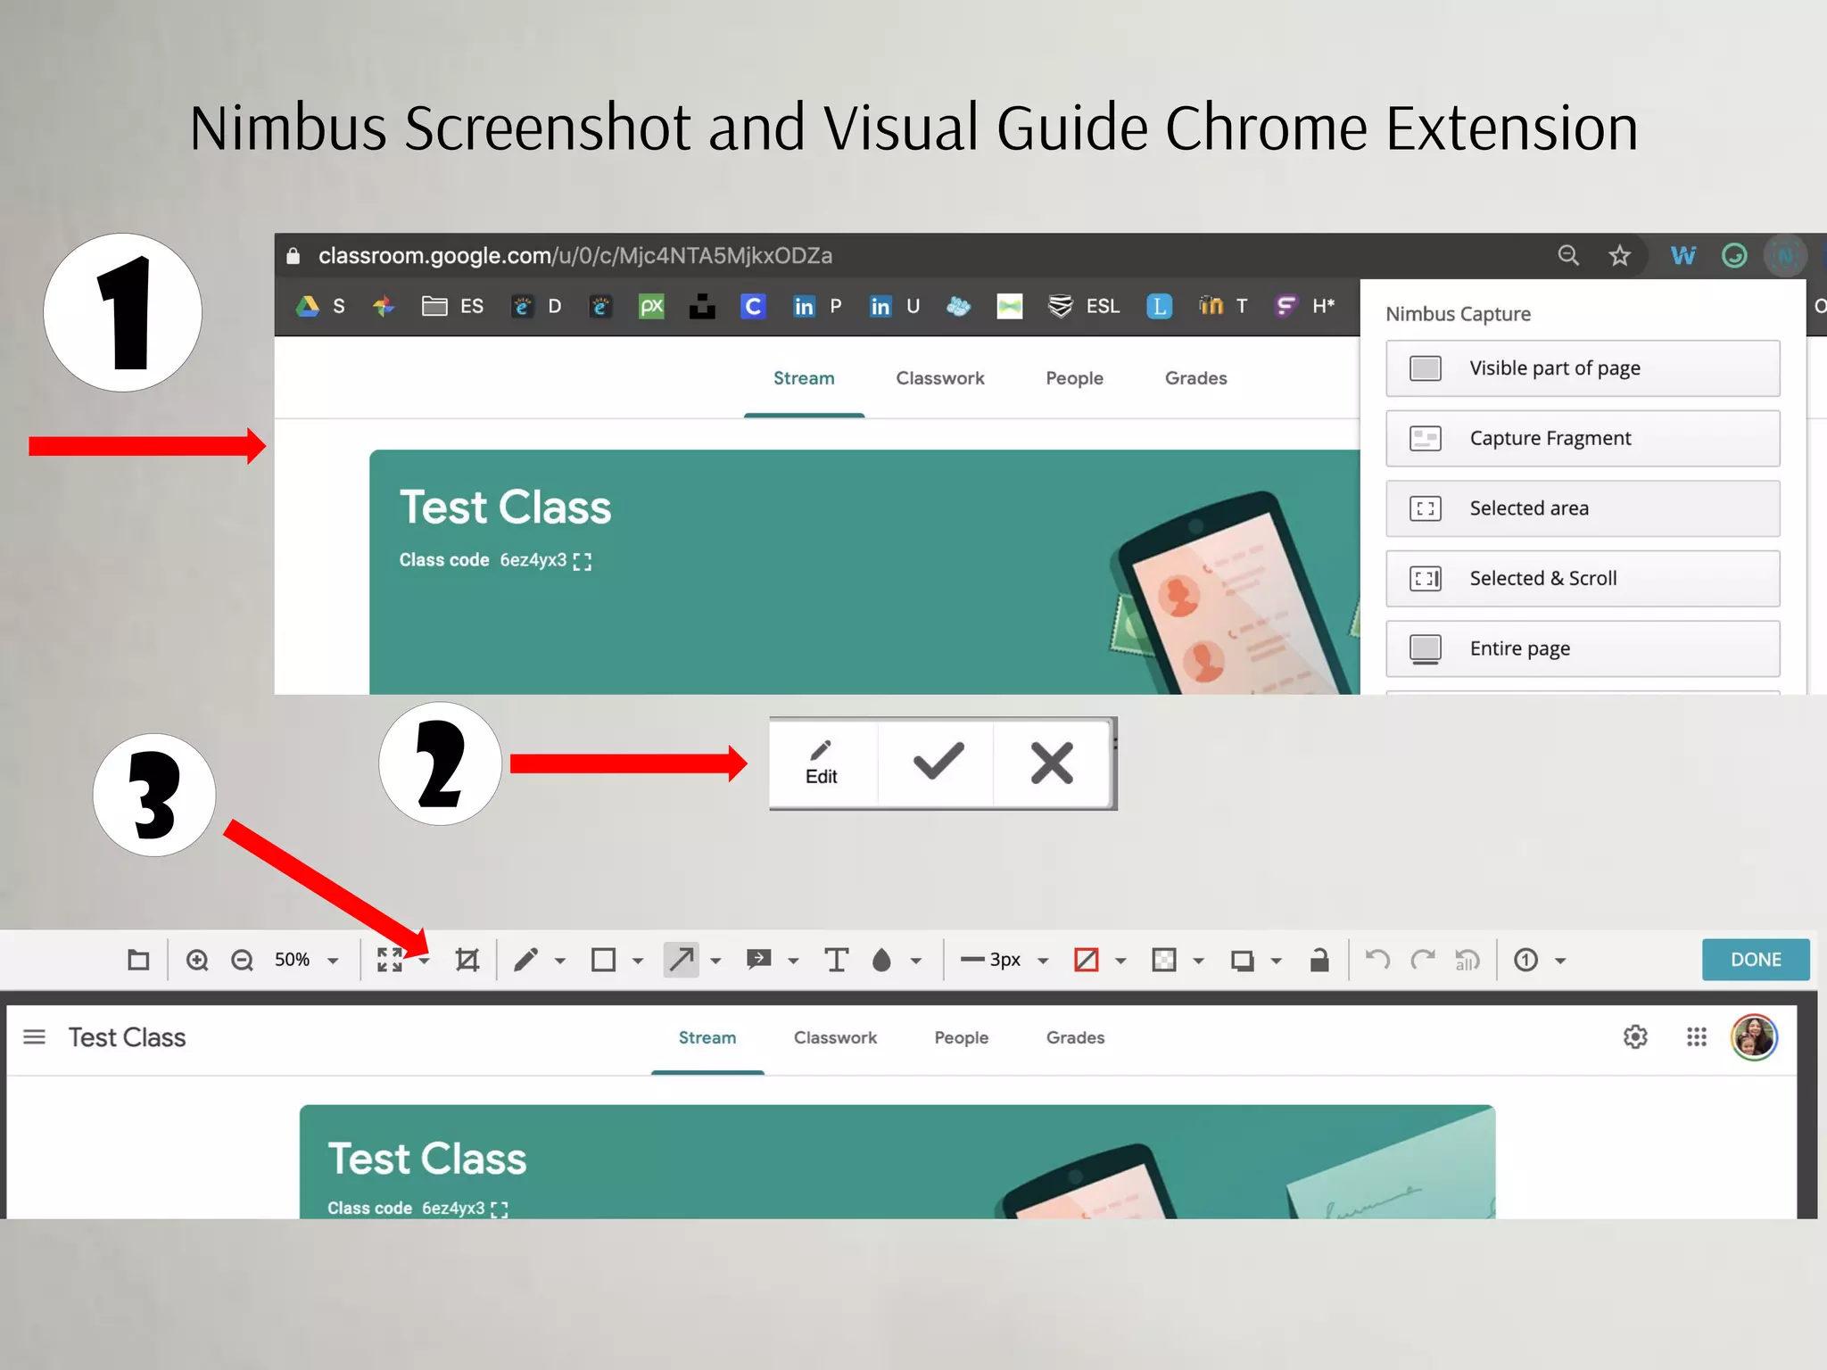Expand the arrow tool options
The width and height of the screenshot is (1827, 1370).
coord(715,961)
